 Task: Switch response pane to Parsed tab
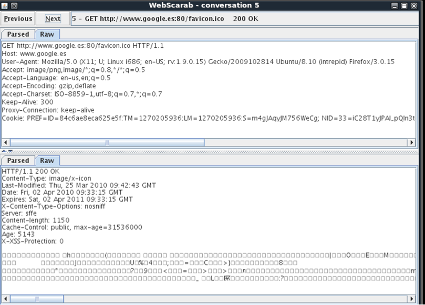point(18,161)
